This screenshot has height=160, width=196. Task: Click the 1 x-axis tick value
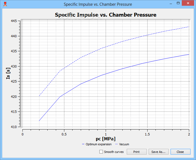coord(106,134)
